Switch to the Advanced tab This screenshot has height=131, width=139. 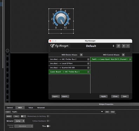click(x=41, y=108)
